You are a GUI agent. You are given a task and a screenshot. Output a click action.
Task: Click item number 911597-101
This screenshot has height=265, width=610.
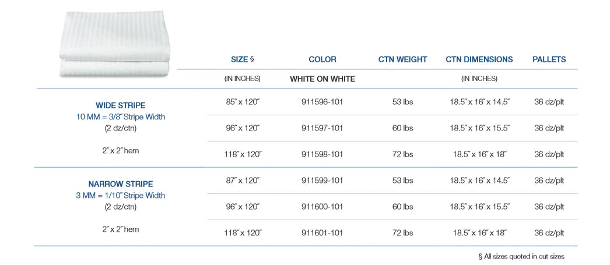click(x=322, y=128)
